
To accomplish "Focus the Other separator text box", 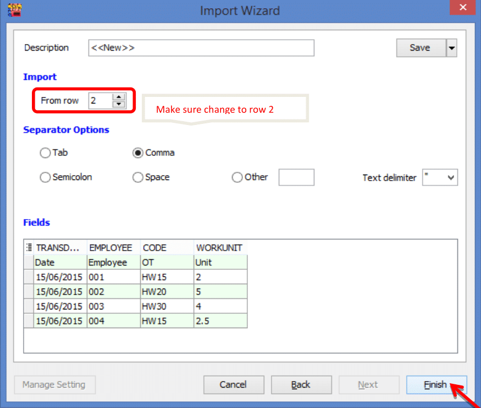I will 296,177.
